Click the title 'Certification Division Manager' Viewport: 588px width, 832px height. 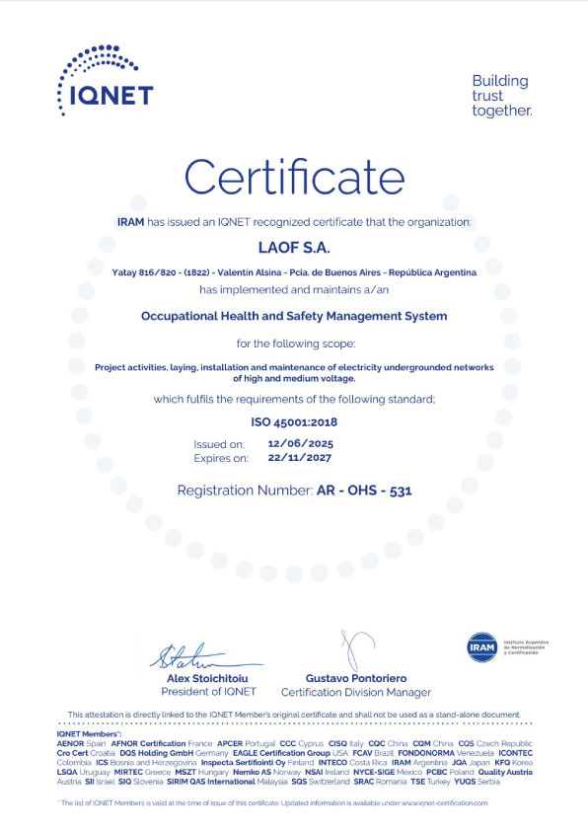coord(356,693)
